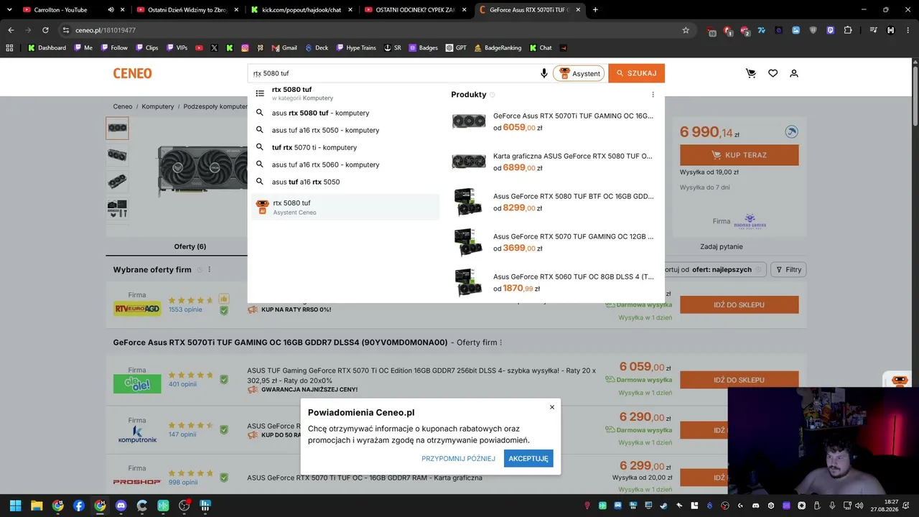Open the '1553 opinie' reviews link
Image resolution: width=919 pixels, height=517 pixels.
(185, 309)
